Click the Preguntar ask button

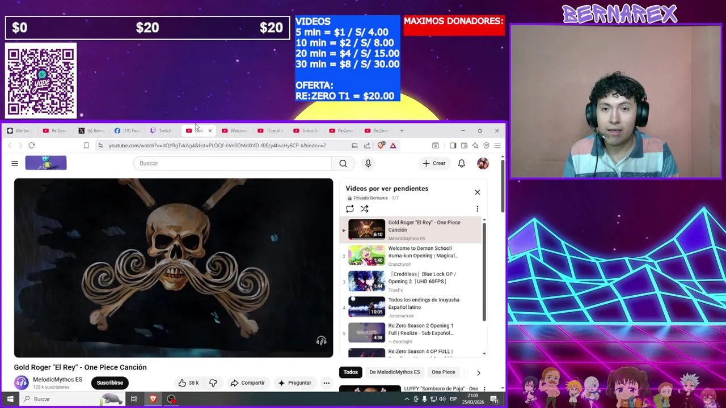pyautogui.click(x=294, y=383)
